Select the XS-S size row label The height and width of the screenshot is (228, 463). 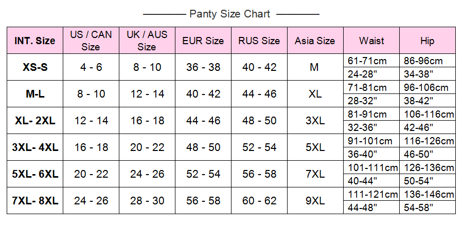(x=35, y=67)
